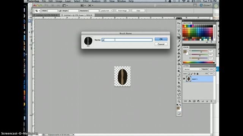Select the Move tool
243x136 pixels.
click(x=179, y=23)
